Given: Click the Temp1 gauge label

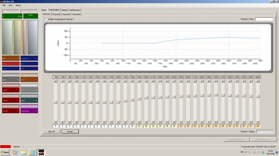Looking at the screenshot, I should [11, 90].
